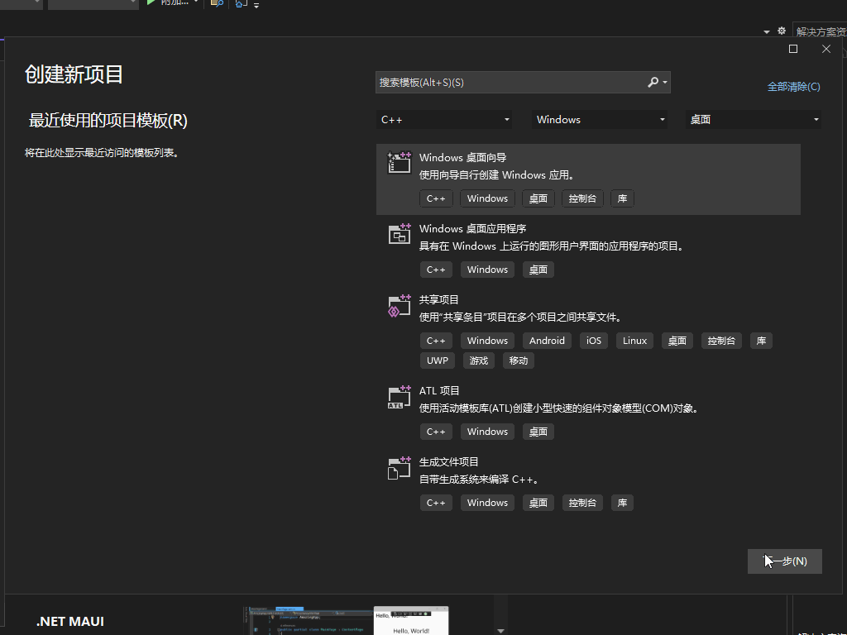Open the scroll arrow below the .NET MAUI preview

click(x=500, y=631)
